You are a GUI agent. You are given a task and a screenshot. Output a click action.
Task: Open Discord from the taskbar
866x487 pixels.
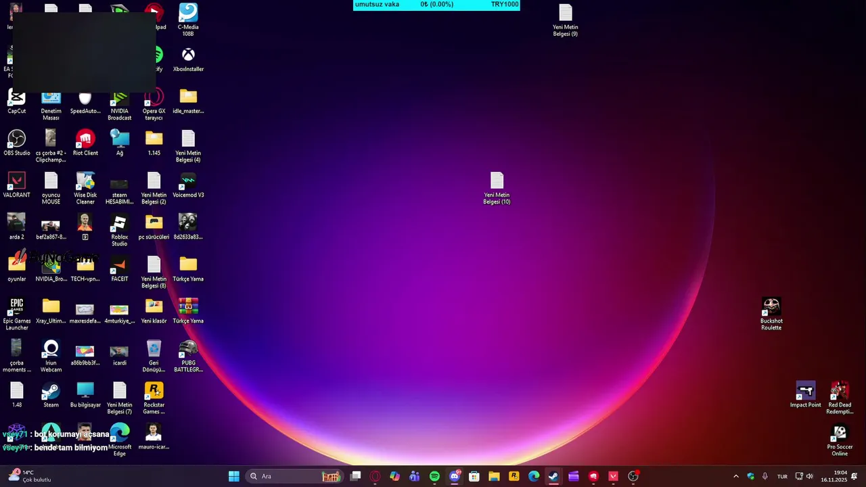point(455,476)
